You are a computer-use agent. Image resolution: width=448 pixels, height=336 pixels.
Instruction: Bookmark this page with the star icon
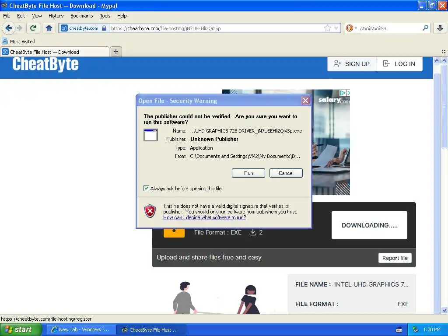(327, 28)
